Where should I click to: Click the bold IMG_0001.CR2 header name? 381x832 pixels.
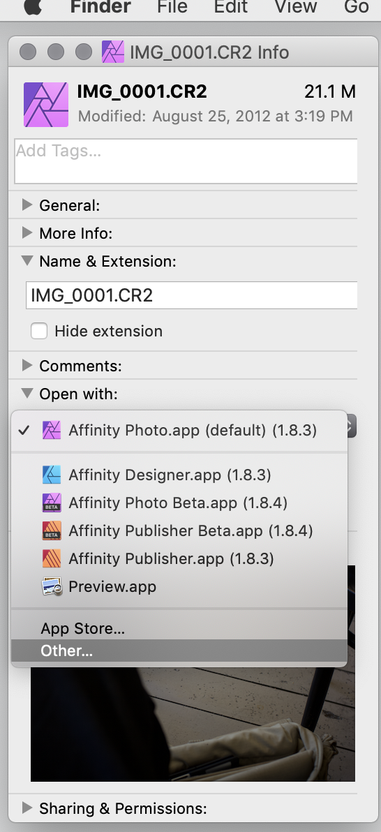pos(142,92)
